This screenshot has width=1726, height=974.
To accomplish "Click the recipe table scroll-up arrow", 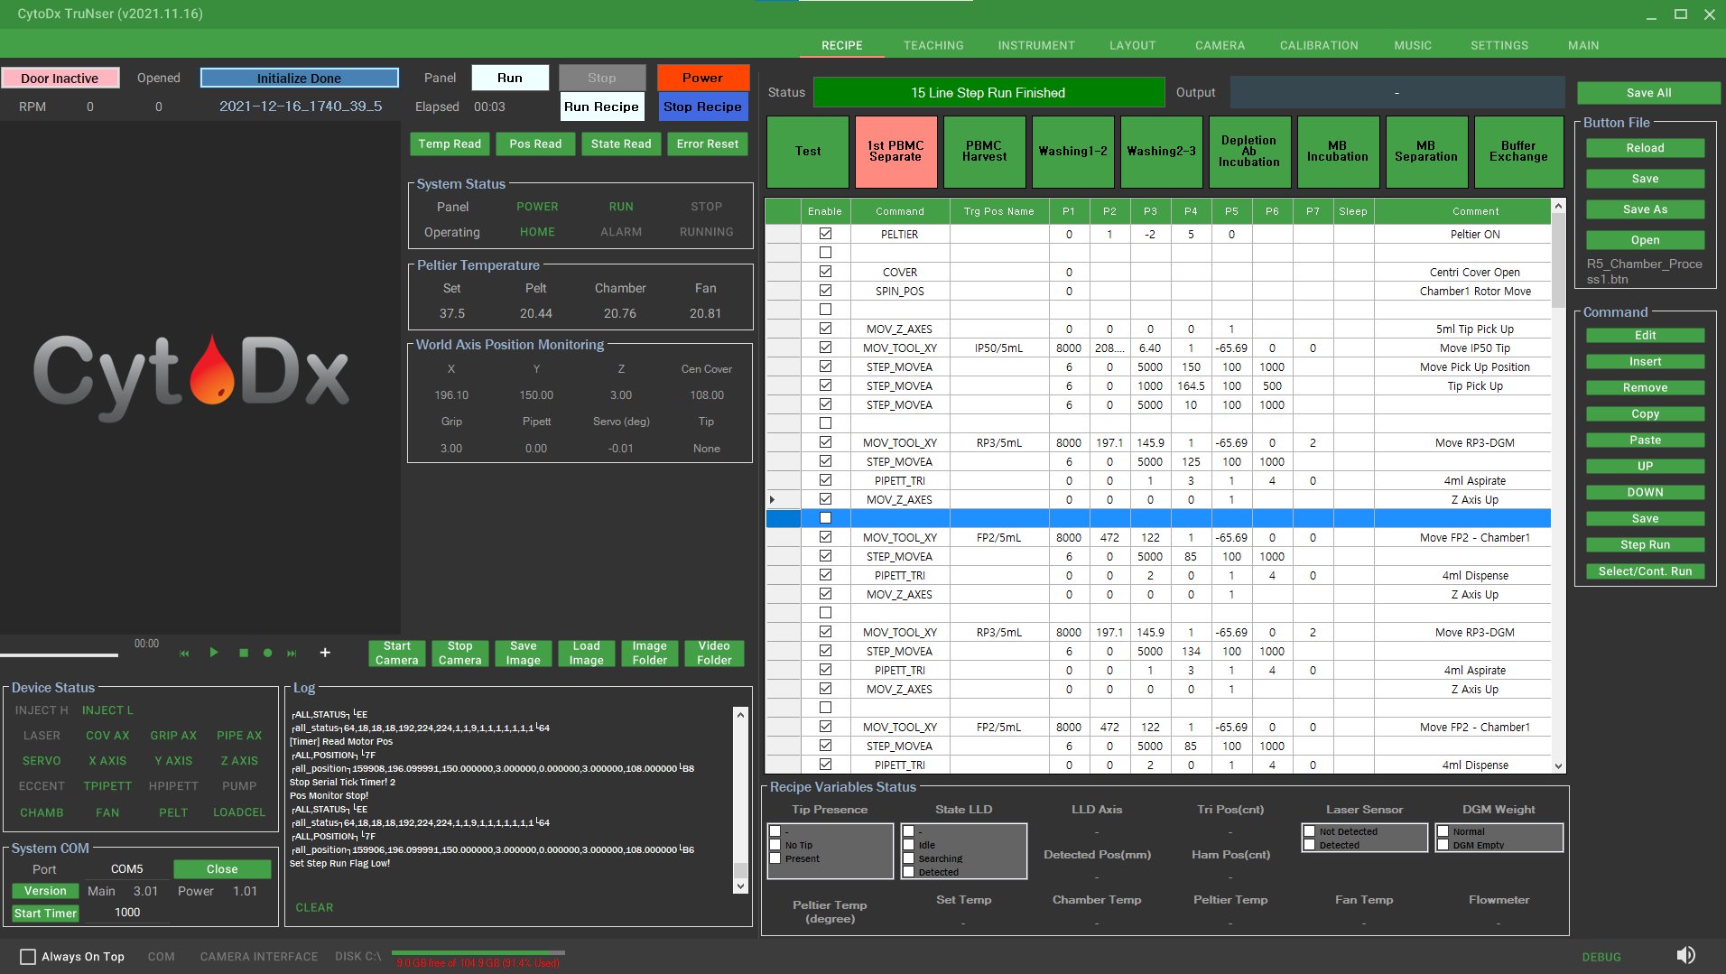I will point(1558,207).
